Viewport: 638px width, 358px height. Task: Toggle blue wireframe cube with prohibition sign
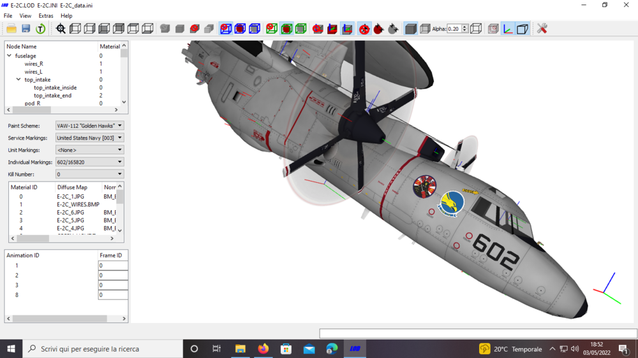tap(226, 29)
